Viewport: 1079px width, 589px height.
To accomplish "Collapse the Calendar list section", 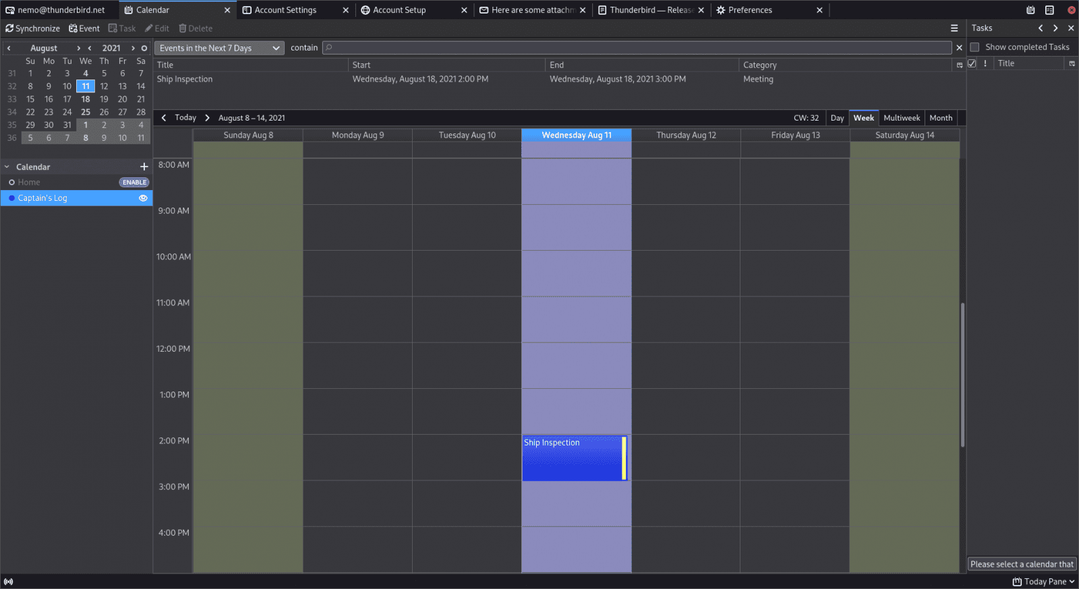I will coord(7,167).
